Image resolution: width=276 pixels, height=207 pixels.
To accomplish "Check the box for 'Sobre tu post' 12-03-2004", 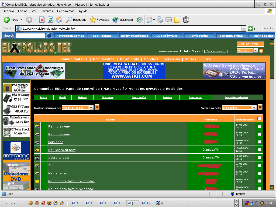I will 259,157.
